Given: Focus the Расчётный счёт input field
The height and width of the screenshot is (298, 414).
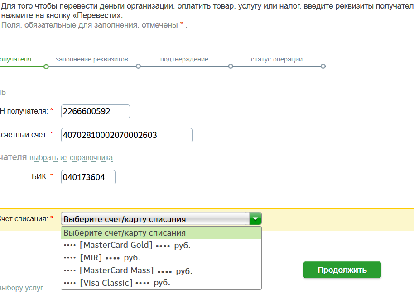Looking at the screenshot, I should click(127, 135).
